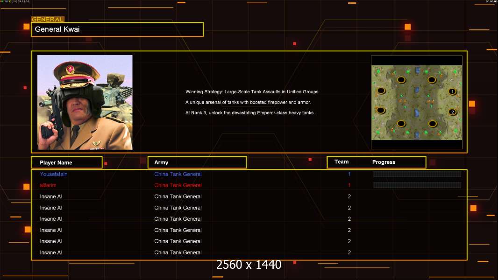Click General Kwai's portrait image

[x=85, y=102]
